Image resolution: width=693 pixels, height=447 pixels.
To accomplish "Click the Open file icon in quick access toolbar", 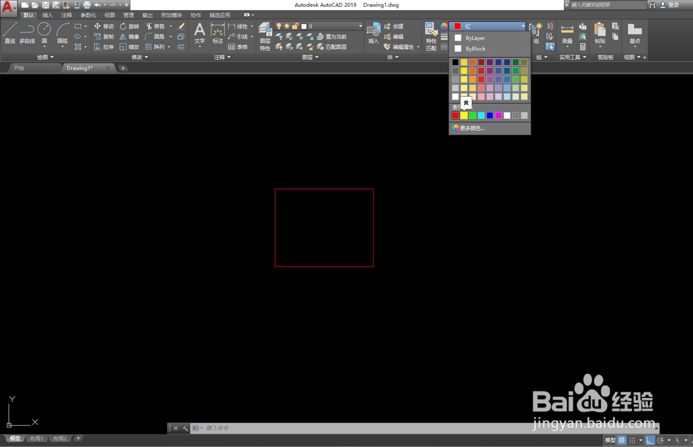I will coord(35,5).
